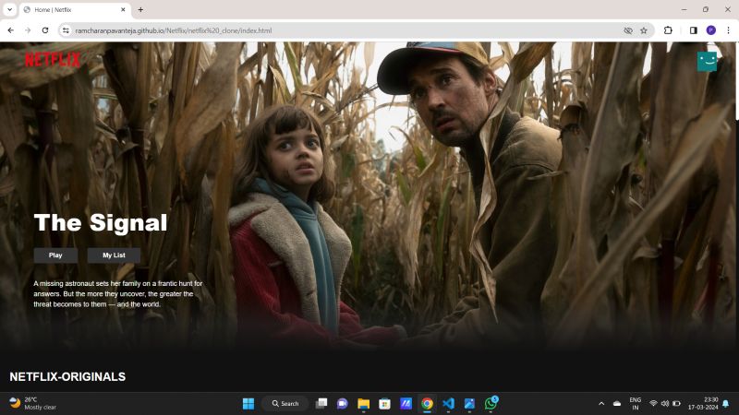Play The Signal
The image size is (739, 415).
(x=55, y=255)
